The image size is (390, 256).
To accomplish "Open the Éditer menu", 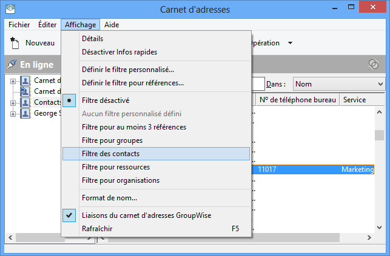I will (x=47, y=25).
